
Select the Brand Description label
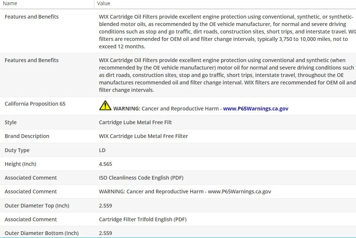[x=27, y=136]
